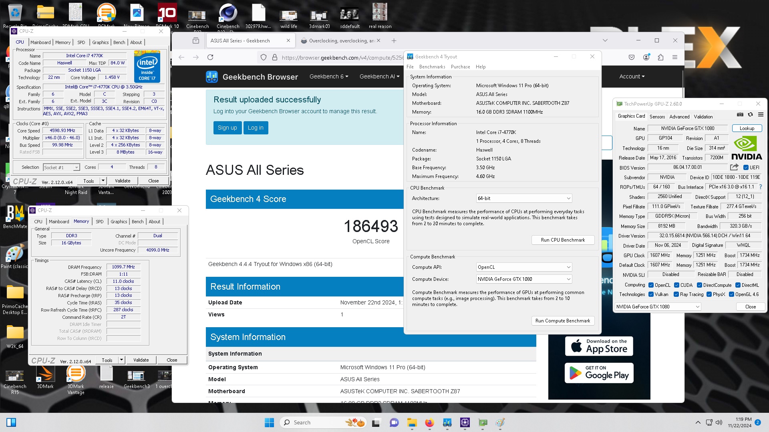769x432 pixels.
Task: Toggle the DirectCompute checkbox
Action: (699, 285)
